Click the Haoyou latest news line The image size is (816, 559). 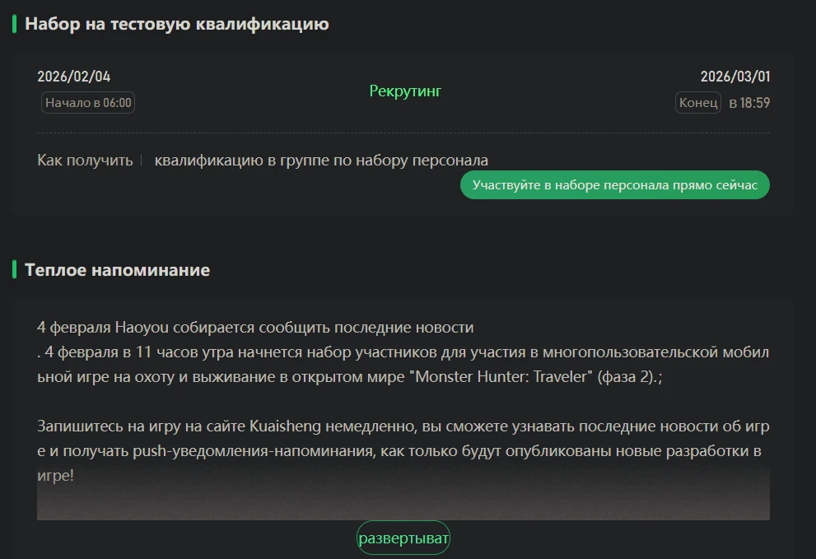pos(255,328)
